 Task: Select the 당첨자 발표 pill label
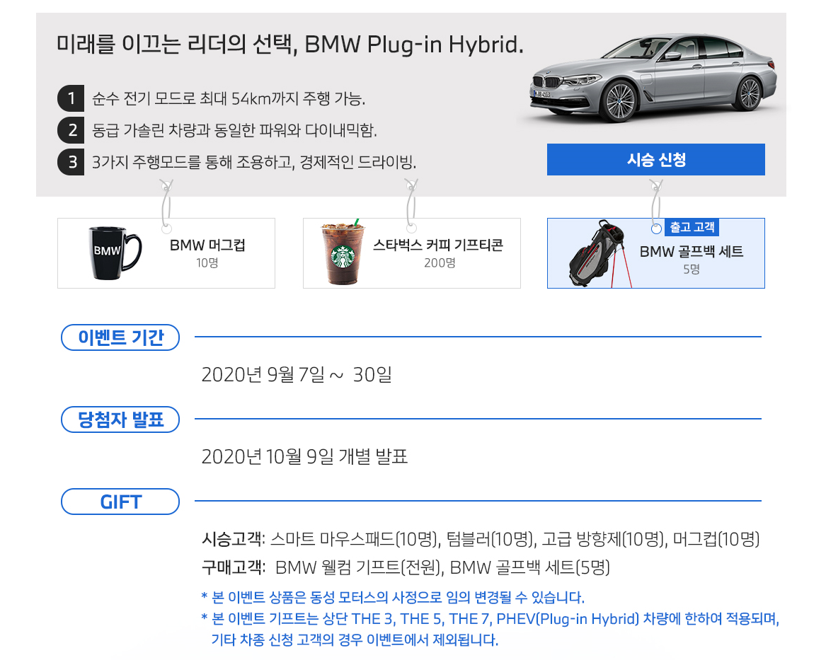tap(120, 419)
